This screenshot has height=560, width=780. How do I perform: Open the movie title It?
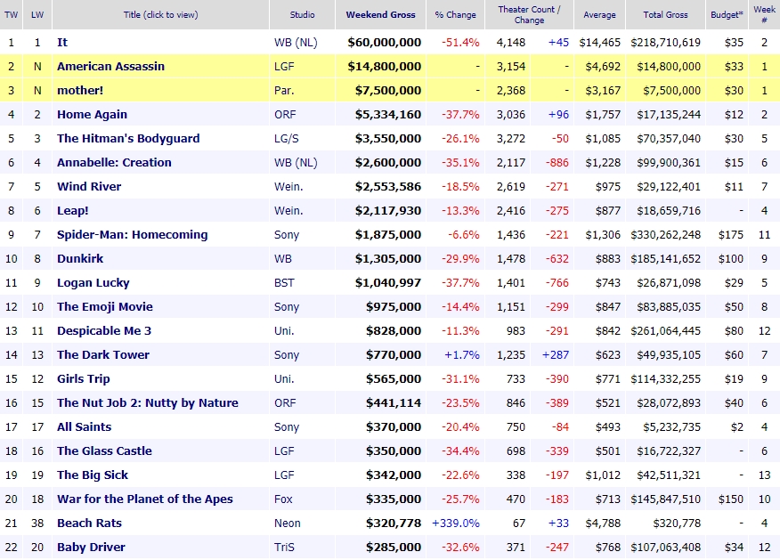62,42
